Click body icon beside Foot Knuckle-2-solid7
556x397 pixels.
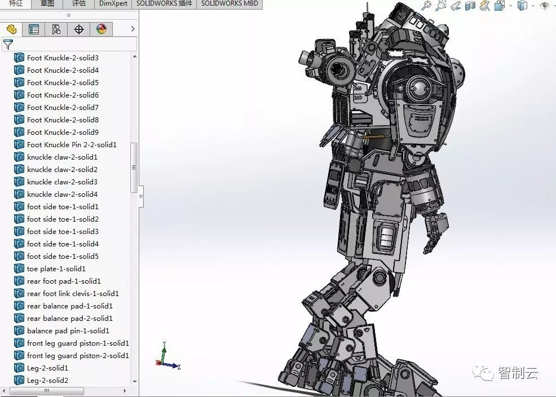pyautogui.click(x=19, y=107)
